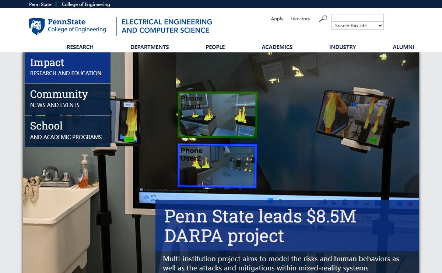The image size is (442, 273).
Task: Open the Directory link
Action: (300, 19)
